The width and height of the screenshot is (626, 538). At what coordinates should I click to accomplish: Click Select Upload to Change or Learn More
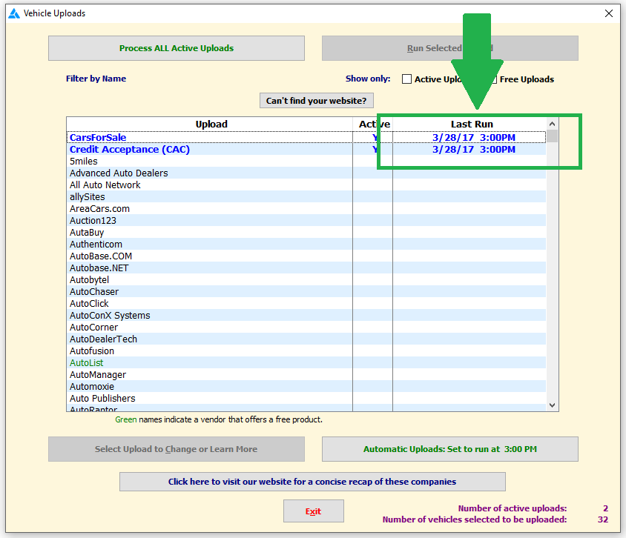[176, 449]
